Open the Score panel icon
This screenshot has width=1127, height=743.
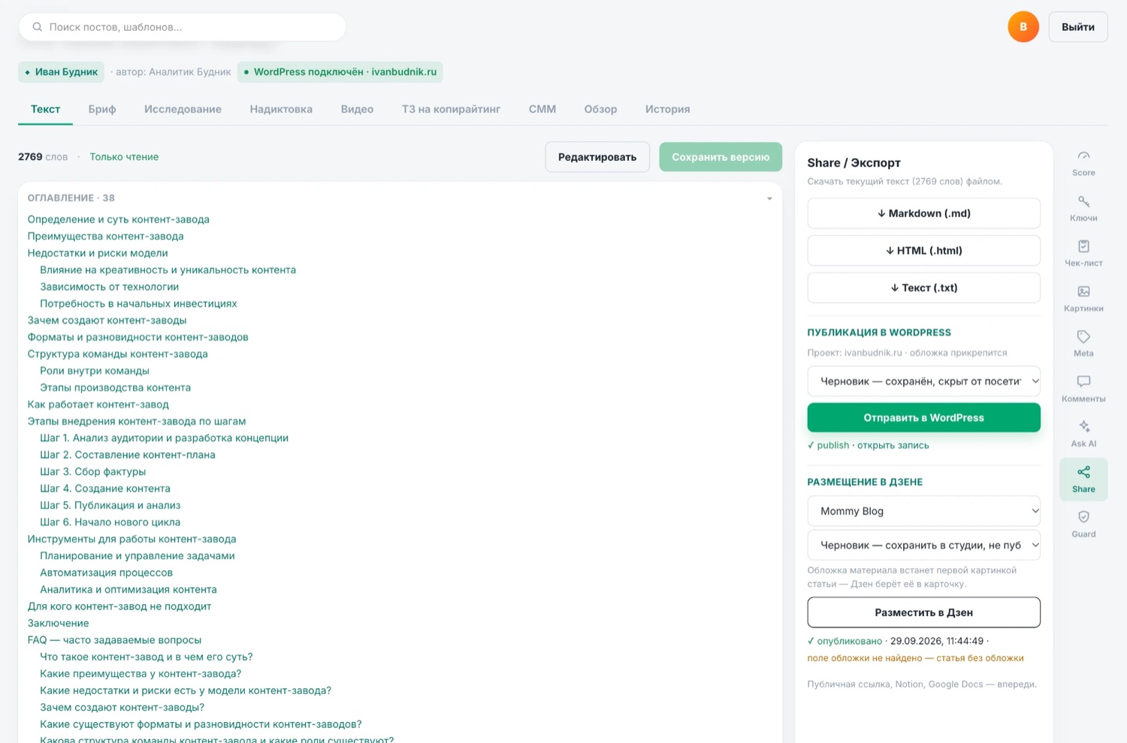(x=1083, y=163)
